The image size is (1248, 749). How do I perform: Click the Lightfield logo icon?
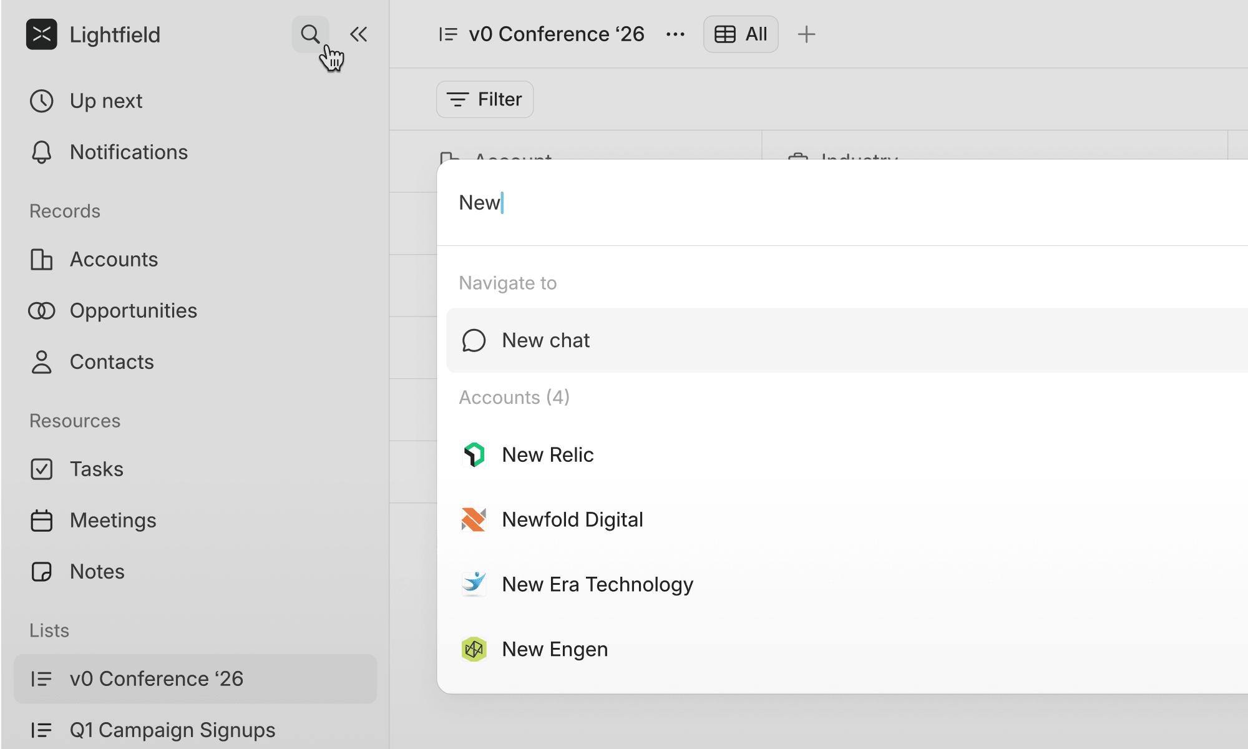[x=42, y=34]
